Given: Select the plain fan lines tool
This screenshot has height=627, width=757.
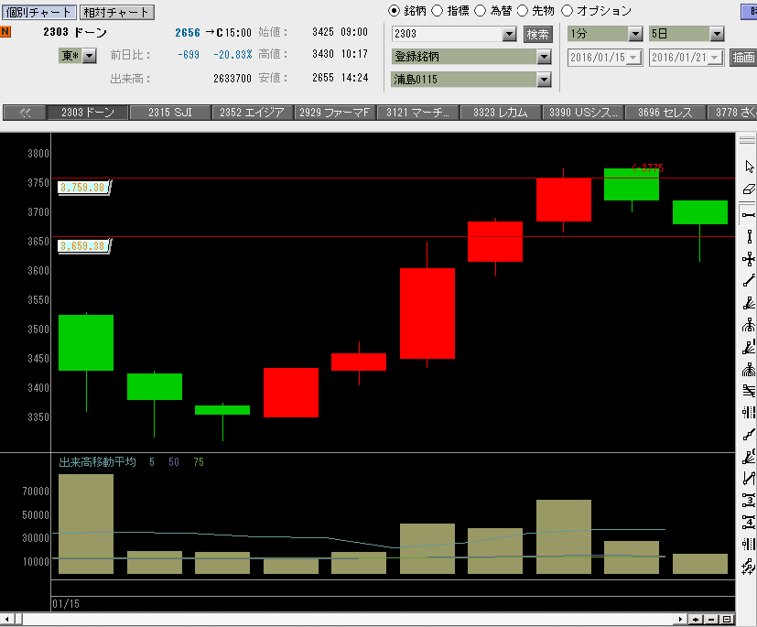Looking at the screenshot, I should pyautogui.click(x=749, y=303).
